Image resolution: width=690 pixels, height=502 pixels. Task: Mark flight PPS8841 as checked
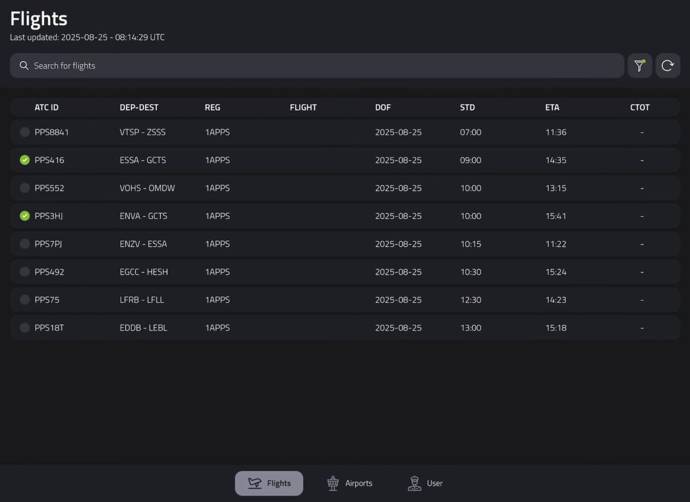tap(24, 132)
